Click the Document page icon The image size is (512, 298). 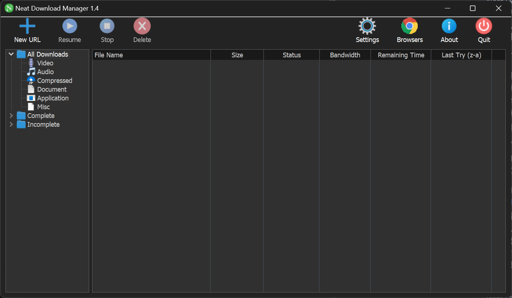(x=31, y=89)
